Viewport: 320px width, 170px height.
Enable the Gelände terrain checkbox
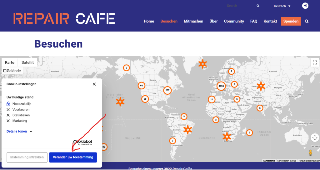[x=5, y=71]
